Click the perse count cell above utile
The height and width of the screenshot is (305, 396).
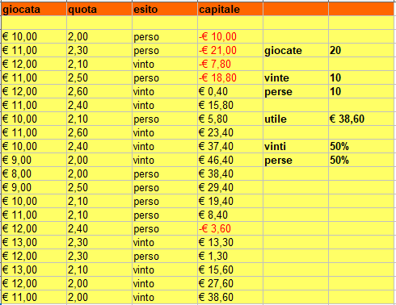coord(361,91)
